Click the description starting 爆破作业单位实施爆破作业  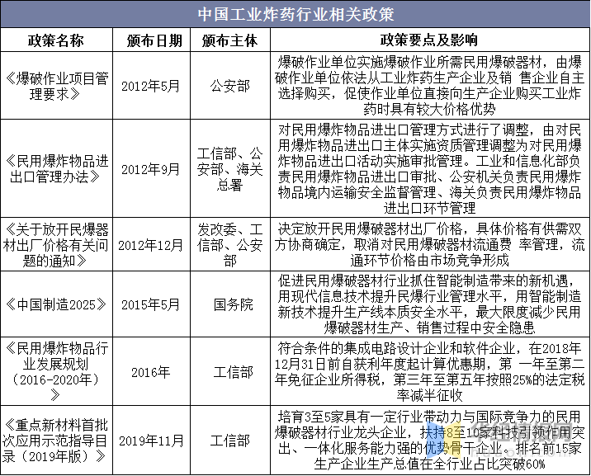click(x=429, y=86)
